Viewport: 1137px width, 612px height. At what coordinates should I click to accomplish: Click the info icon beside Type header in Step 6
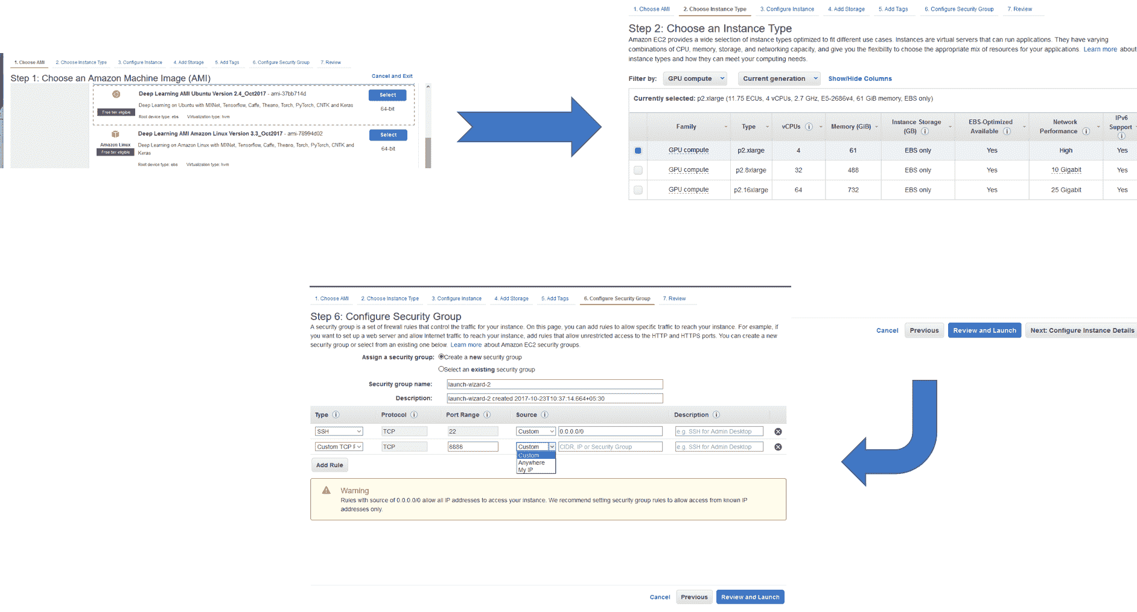(x=336, y=415)
